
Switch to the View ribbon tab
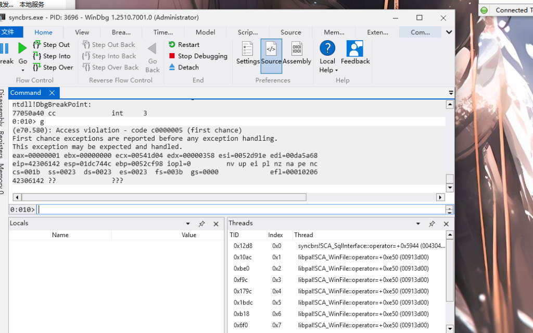coord(82,32)
